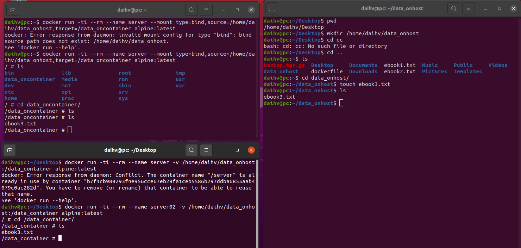Open a new tab in the Desktop terminal
521x248 pixels.
pos(10,150)
